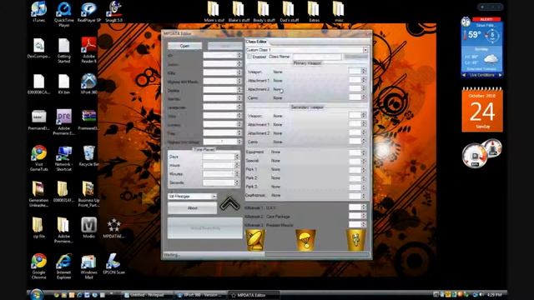Open Getting Started document icon
This screenshot has width=534, height=300.
coord(63,50)
